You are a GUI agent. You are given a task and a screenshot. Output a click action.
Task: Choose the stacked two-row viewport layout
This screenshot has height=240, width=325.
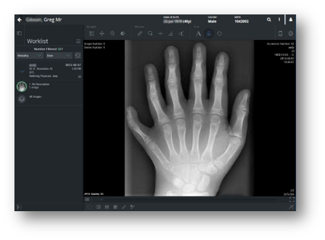click(107, 207)
